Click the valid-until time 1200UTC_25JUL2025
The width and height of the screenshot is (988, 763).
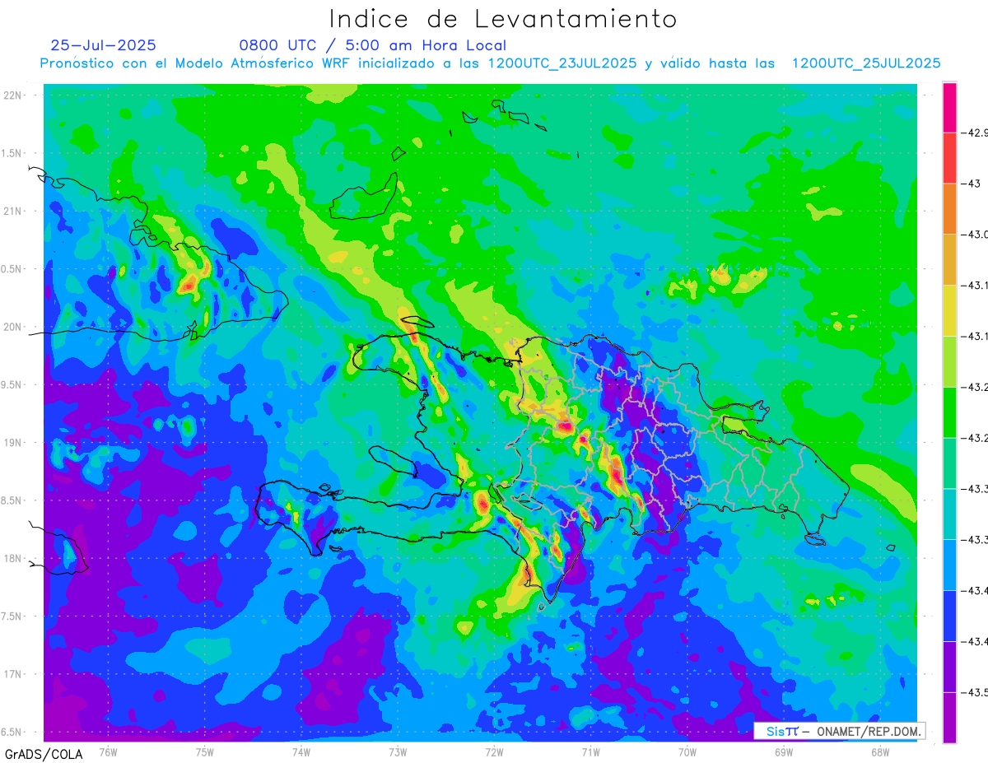(x=866, y=63)
